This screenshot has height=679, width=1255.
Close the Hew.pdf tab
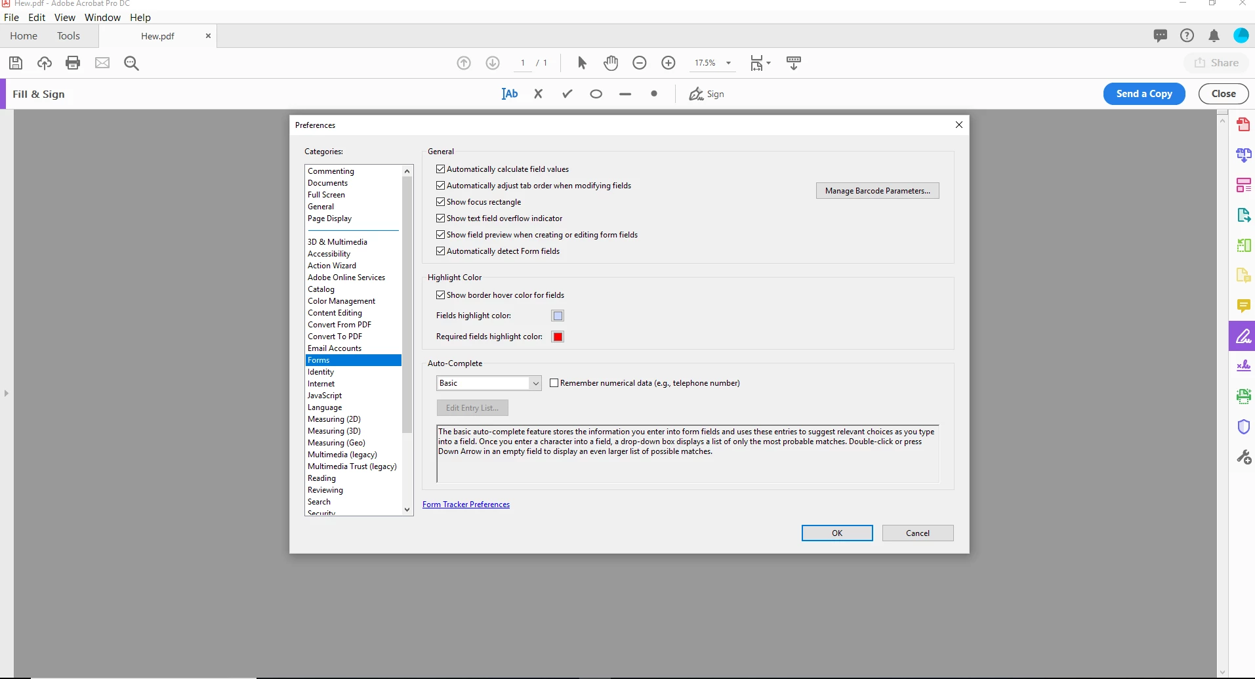208,36
